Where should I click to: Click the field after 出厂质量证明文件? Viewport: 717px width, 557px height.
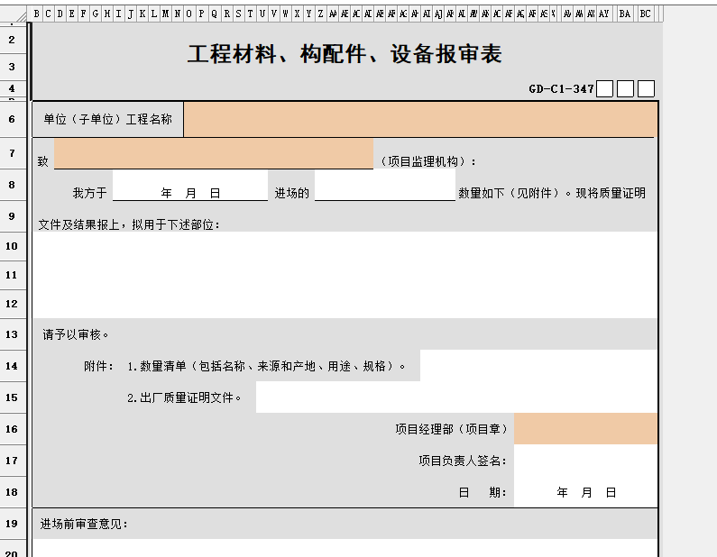click(456, 397)
